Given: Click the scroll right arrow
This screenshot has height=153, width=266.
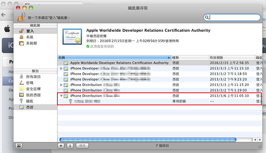Looking at the screenshot, I should click(x=260, y=140).
